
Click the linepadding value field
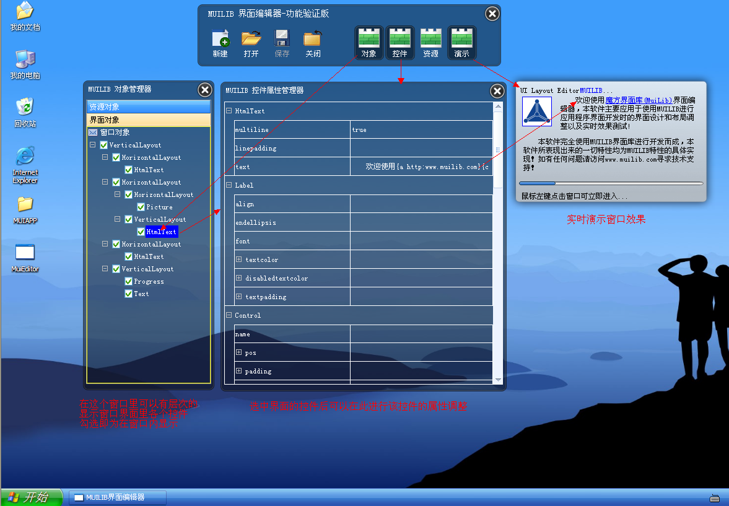point(421,148)
